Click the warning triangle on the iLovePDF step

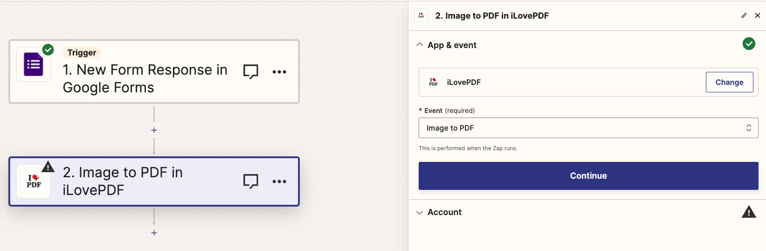click(x=48, y=167)
